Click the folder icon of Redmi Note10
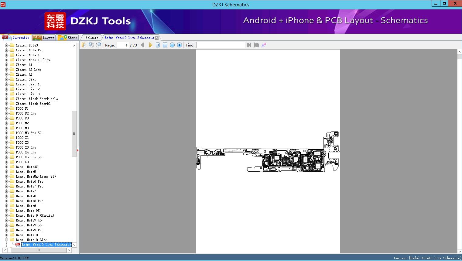The image size is (462, 261). pos(12,235)
